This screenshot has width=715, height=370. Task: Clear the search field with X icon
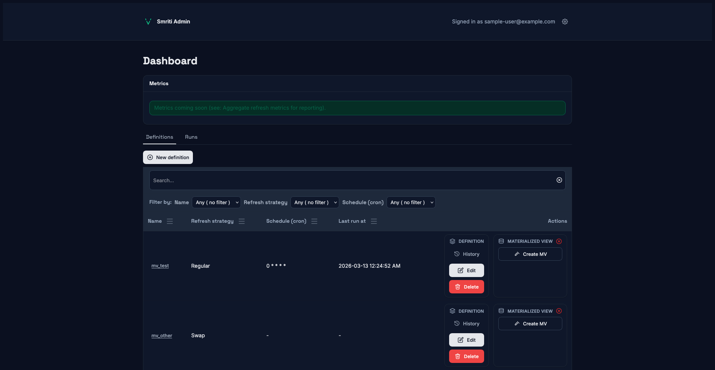pyautogui.click(x=559, y=180)
